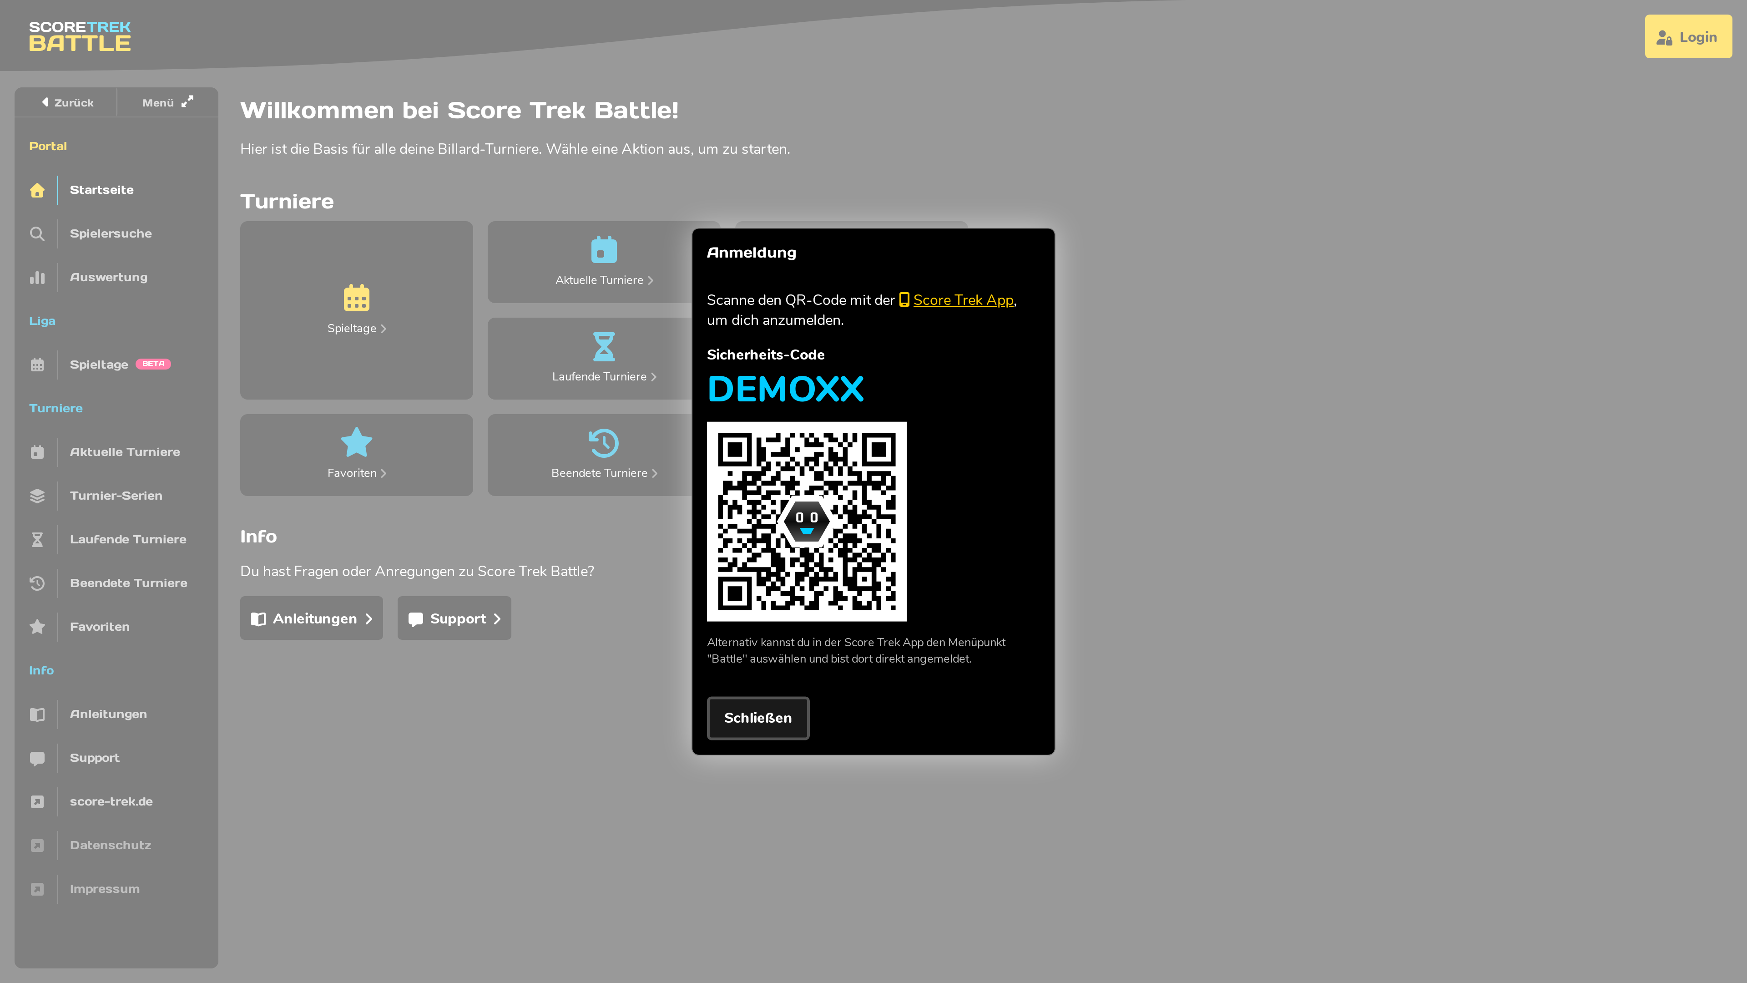Click the hourglass icon on Laufende Turniere card
The height and width of the screenshot is (983, 1747).
click(604, 347)
